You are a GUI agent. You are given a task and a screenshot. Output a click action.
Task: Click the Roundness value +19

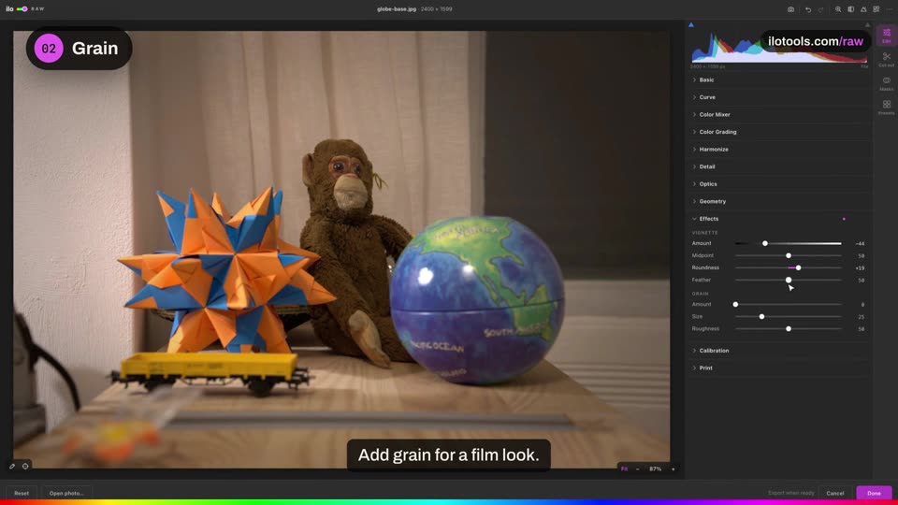point(860,268)
